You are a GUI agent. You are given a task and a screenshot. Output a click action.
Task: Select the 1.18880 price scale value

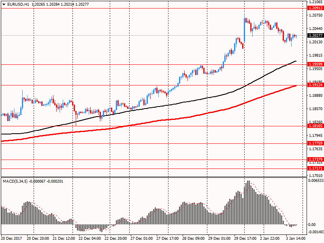[x=315, y=96]
